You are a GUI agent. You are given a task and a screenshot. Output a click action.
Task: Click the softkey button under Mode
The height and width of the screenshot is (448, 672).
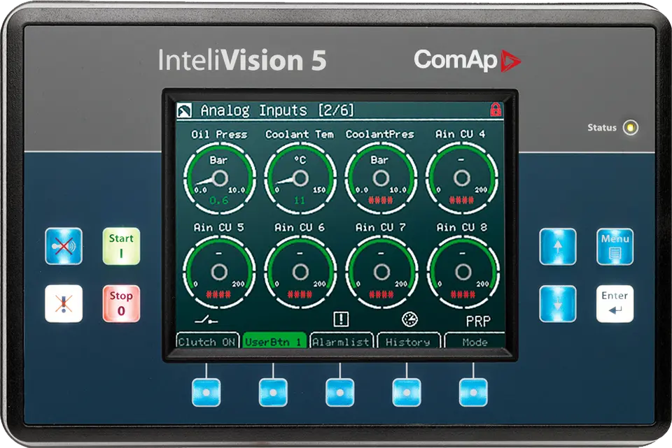coord(473,392)
